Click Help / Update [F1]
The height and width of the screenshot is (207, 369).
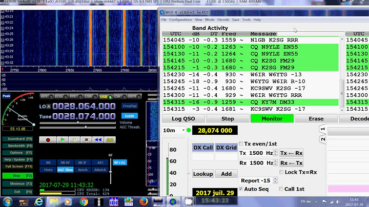click(17, 159)
